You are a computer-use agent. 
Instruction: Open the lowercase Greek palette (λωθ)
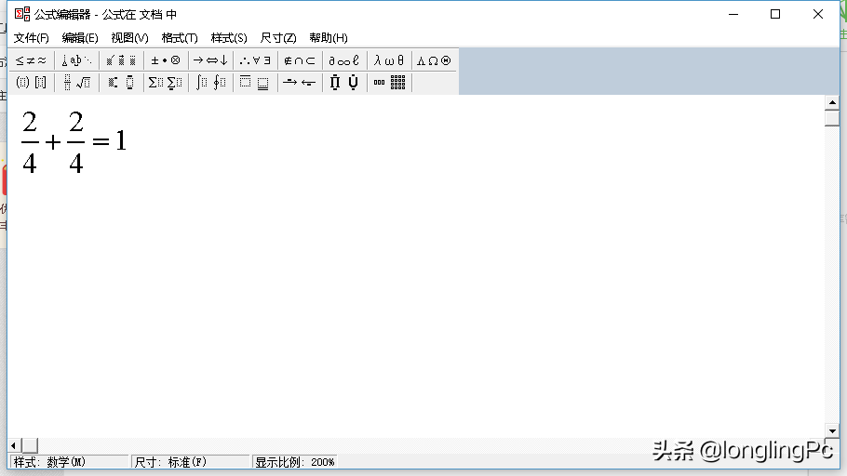coord(389,60)
